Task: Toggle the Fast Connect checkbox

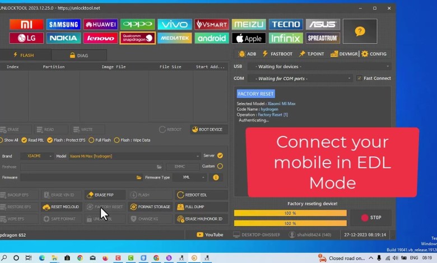Action: pos(359,78)
